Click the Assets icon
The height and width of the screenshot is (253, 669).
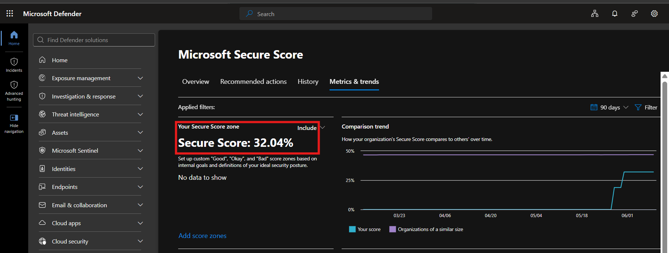point(43,132)
